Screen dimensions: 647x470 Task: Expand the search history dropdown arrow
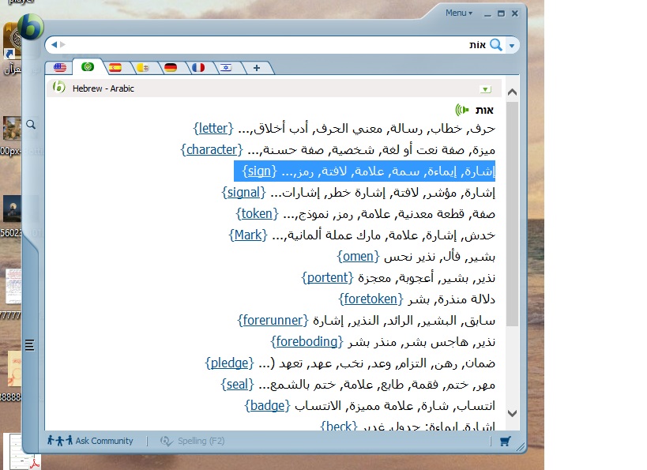point(513,46)
